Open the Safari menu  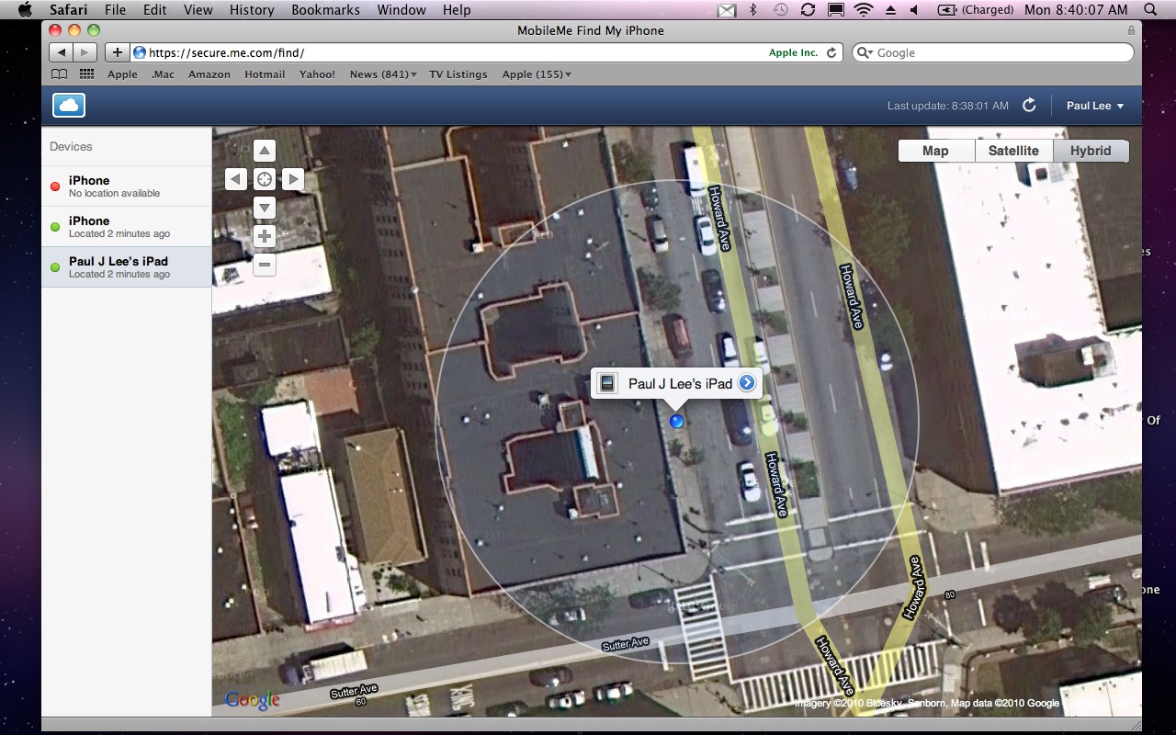coord(68,9)
